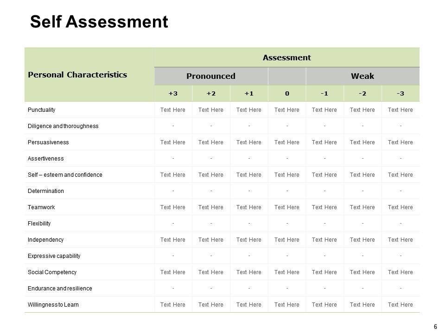
Task: Select the Expressive capability row label
Action: point(54,256)
